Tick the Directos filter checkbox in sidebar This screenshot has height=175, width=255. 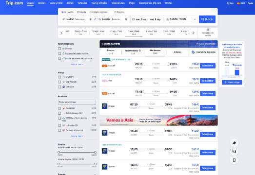tap(59, 49)
